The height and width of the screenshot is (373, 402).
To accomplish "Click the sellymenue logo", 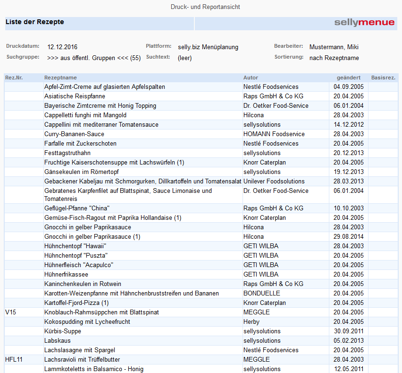I will (364, 22).
